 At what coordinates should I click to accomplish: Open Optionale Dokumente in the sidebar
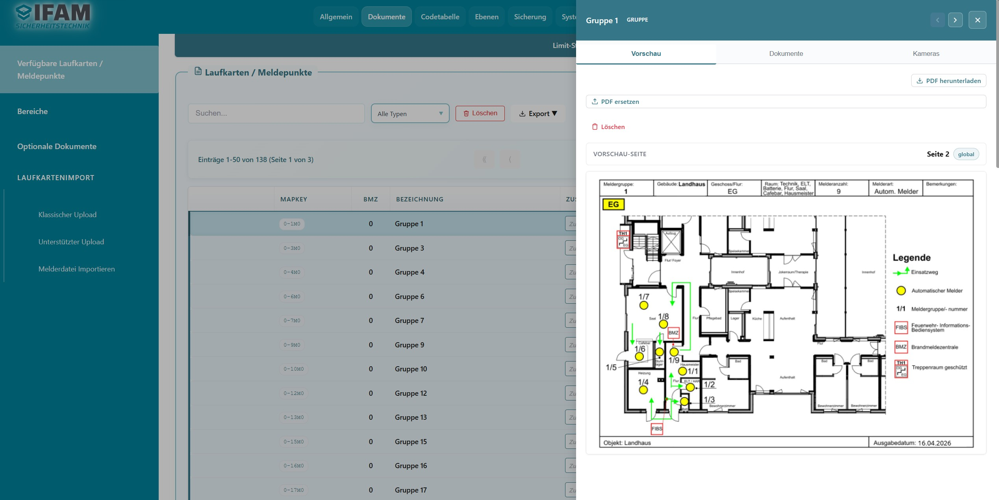pyautogui.click(x=57, y=146)
